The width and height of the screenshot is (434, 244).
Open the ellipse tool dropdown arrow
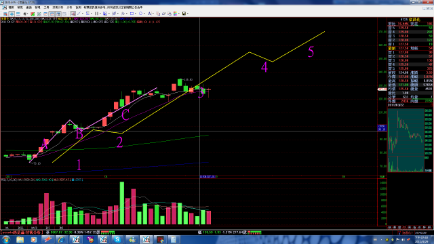[144, 14]
